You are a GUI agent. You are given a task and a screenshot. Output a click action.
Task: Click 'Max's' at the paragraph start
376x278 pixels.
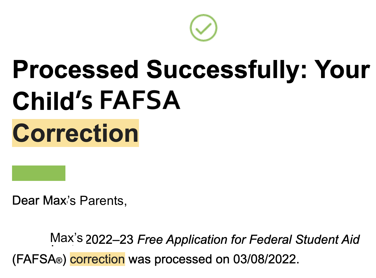(66, 238)
